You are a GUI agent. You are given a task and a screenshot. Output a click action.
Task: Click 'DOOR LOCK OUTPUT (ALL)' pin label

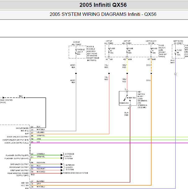pyautogui.click(x=17, y=143)
